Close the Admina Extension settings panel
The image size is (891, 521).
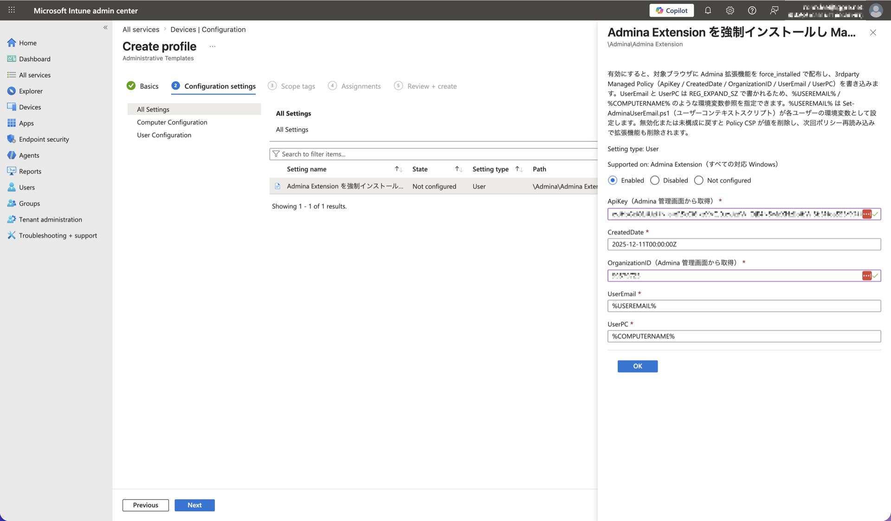[873, 32]
